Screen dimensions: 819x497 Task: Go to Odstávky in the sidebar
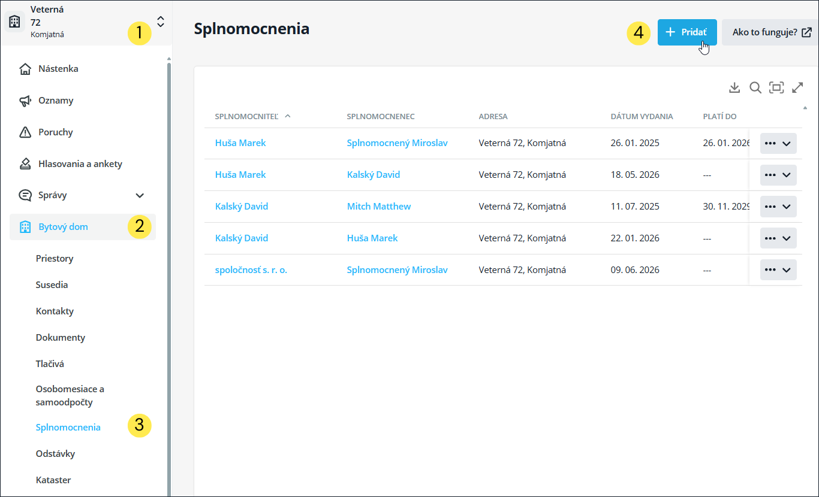pos(55,454)
